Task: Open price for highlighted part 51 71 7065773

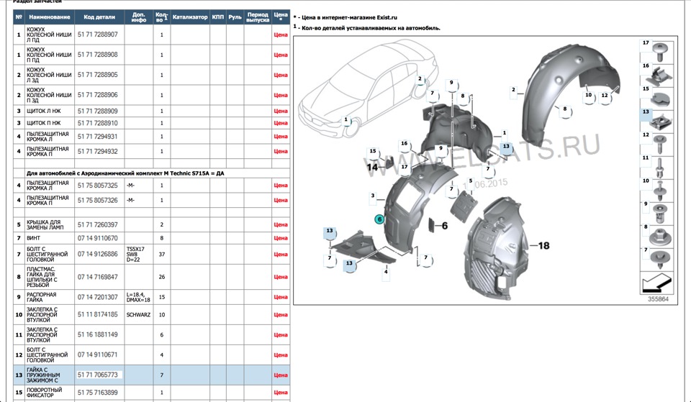Action: [281, 375]
